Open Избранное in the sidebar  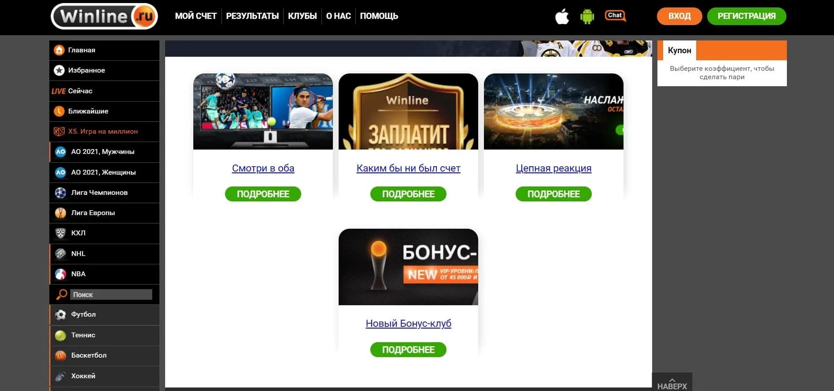tap(104, 70)
